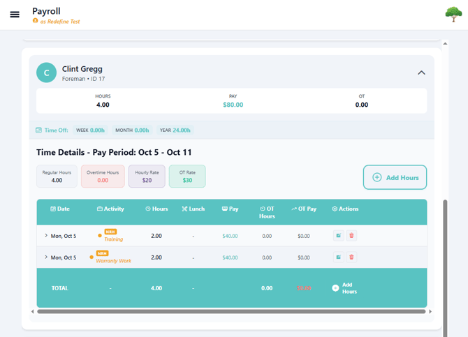
Task: Click the Actions column header
Action: [x=345, y=209]
